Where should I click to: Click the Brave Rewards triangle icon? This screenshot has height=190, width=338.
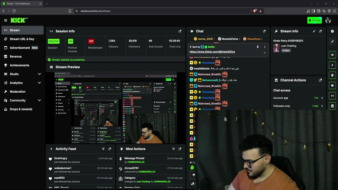coord(260,11)
